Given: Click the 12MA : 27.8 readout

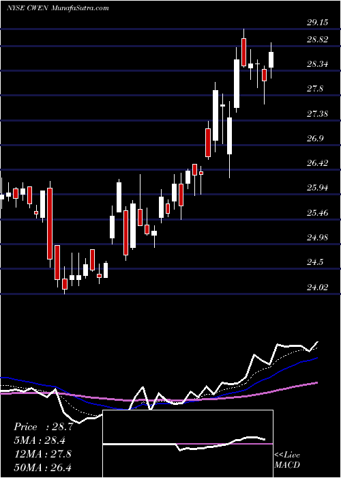Looking at the screenshot, I should tap(42, 453).
